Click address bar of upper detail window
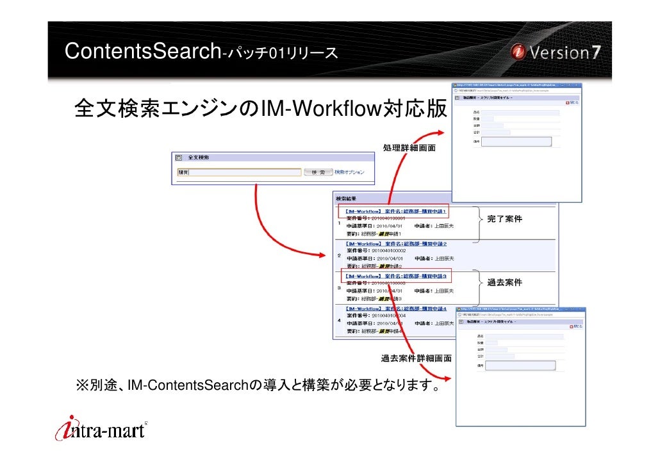The height and width of the screenshot is (466, 660). coord(516,90)
